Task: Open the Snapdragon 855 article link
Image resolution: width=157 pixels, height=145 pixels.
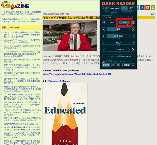Action: tap(22, 54)
